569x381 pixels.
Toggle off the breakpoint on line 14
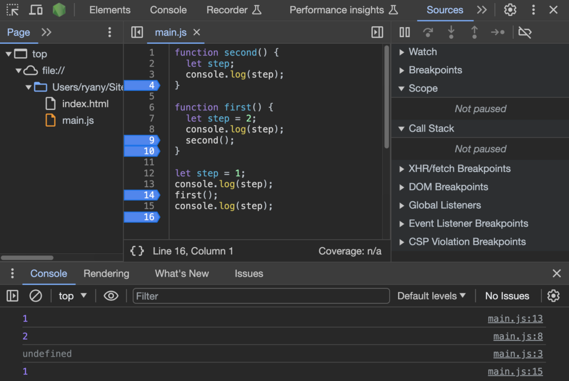click(x=142, y=195)
